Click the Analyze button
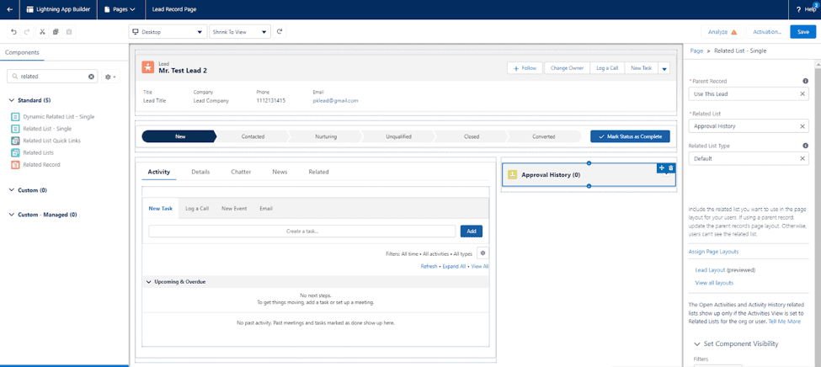Image resolution: width=821 pixels, height=367 pixels. [722, 32]
